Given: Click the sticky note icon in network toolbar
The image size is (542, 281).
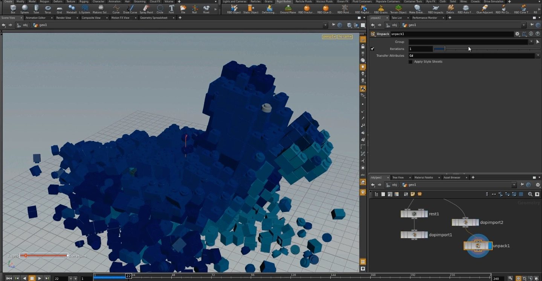Looking at the screenshot, I should pos(413,194).
